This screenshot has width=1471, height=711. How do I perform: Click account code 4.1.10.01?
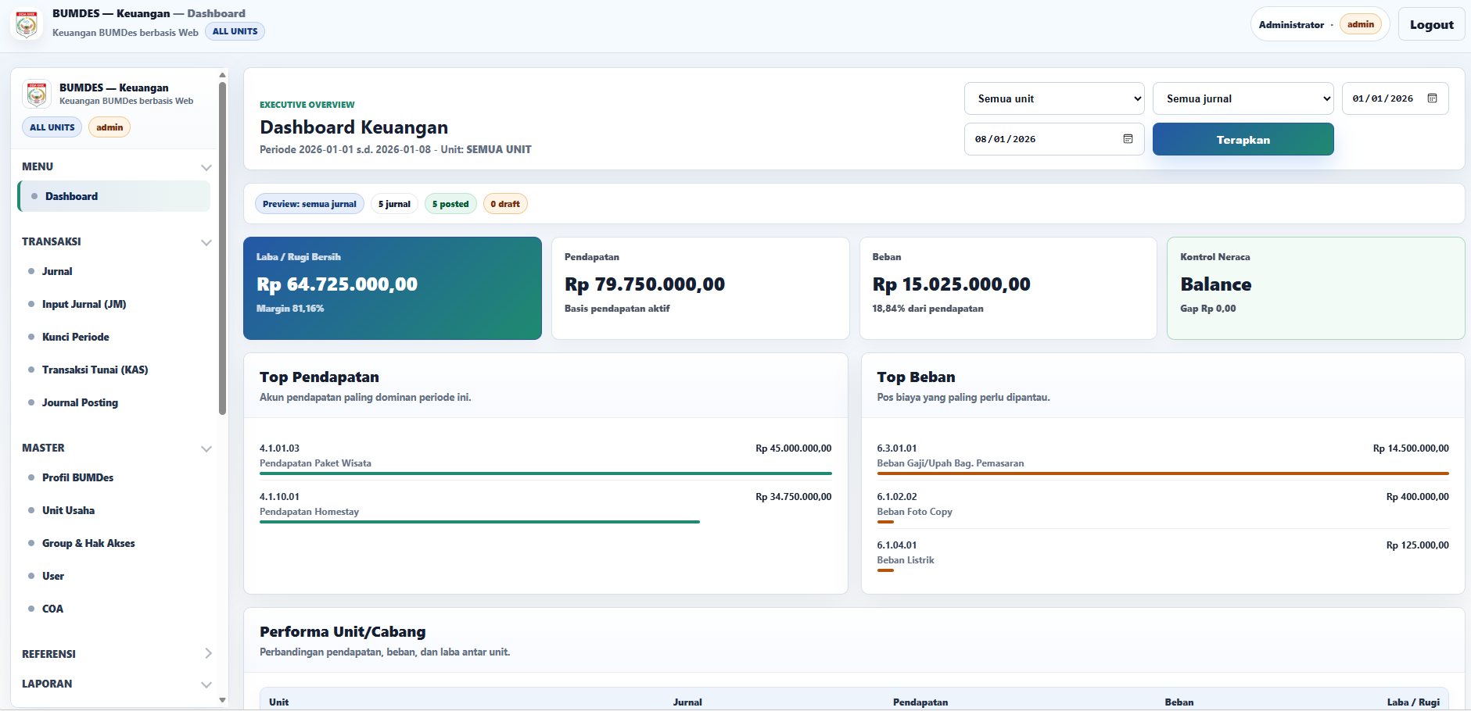coord(280,497)
